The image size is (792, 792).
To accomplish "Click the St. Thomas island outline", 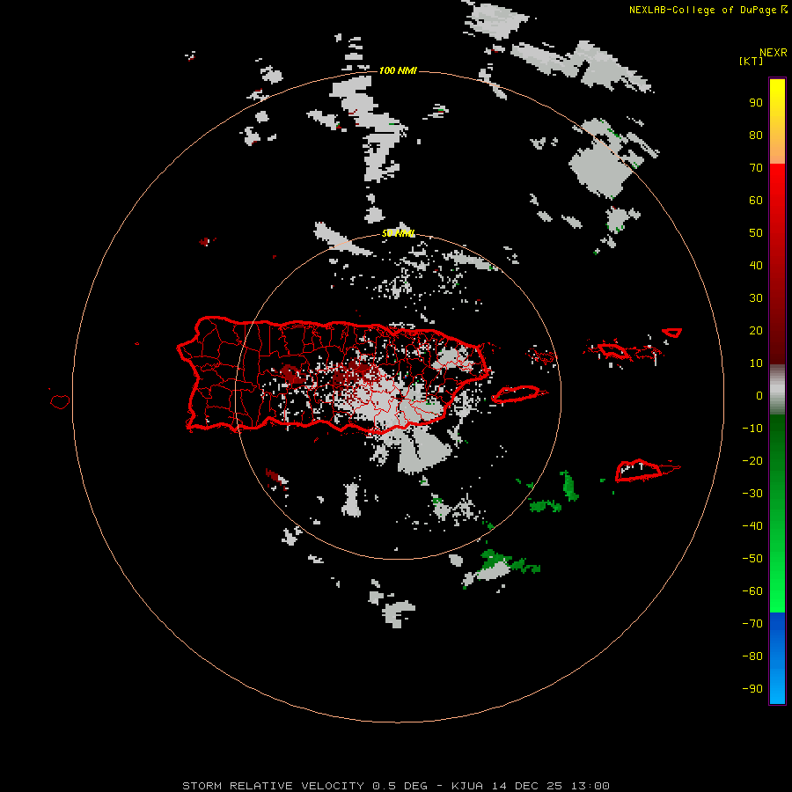I will 612,350.
